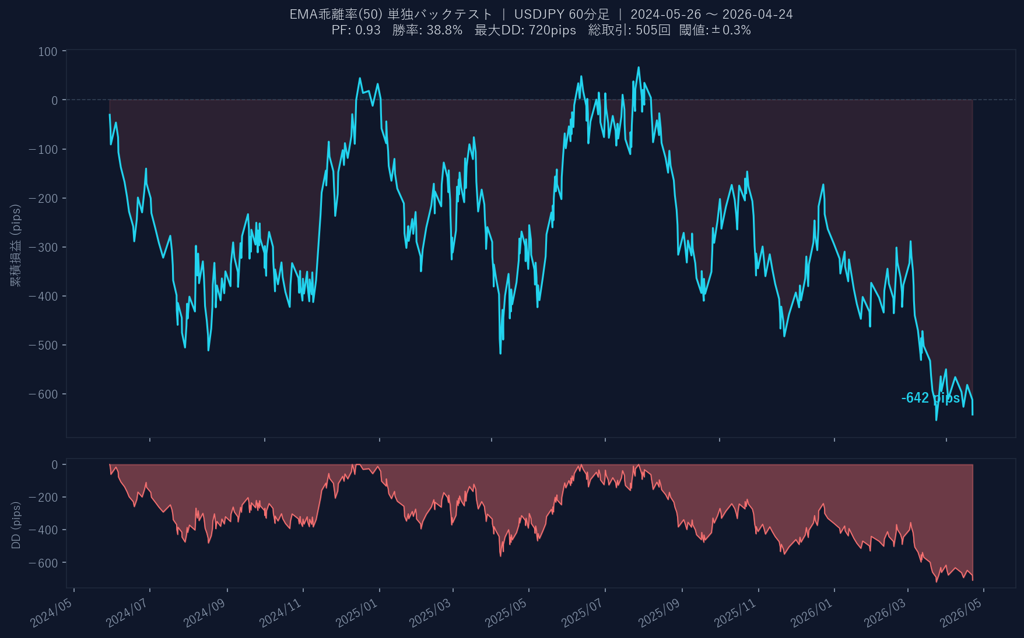Click the 2025/07 date tick label
This screenshot has width=1024, height=638.
[582, 613]
